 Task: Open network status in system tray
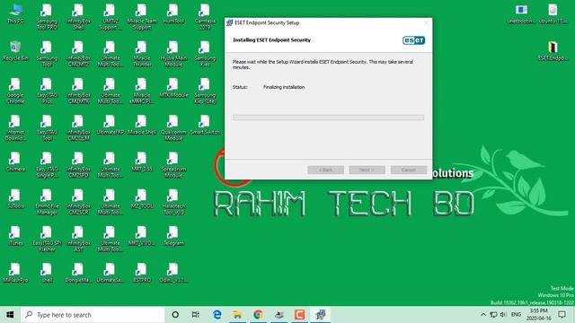[x=493, y=315]
